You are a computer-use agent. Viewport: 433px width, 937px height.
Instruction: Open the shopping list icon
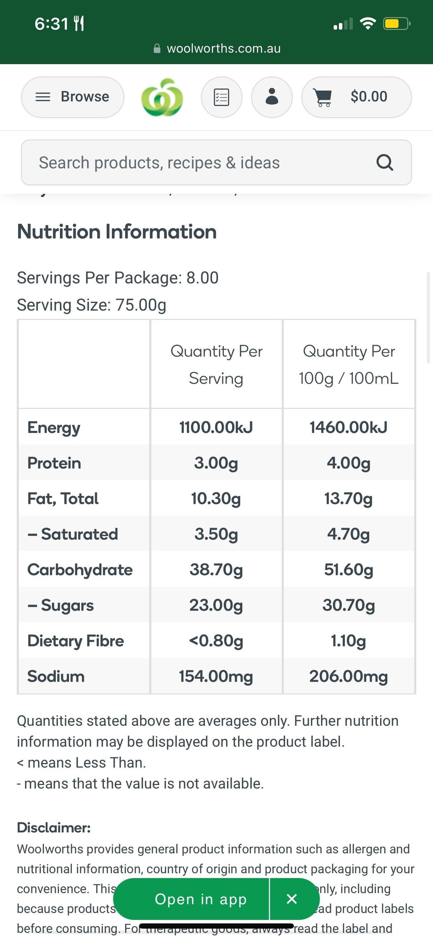click(x=221, y=97)
